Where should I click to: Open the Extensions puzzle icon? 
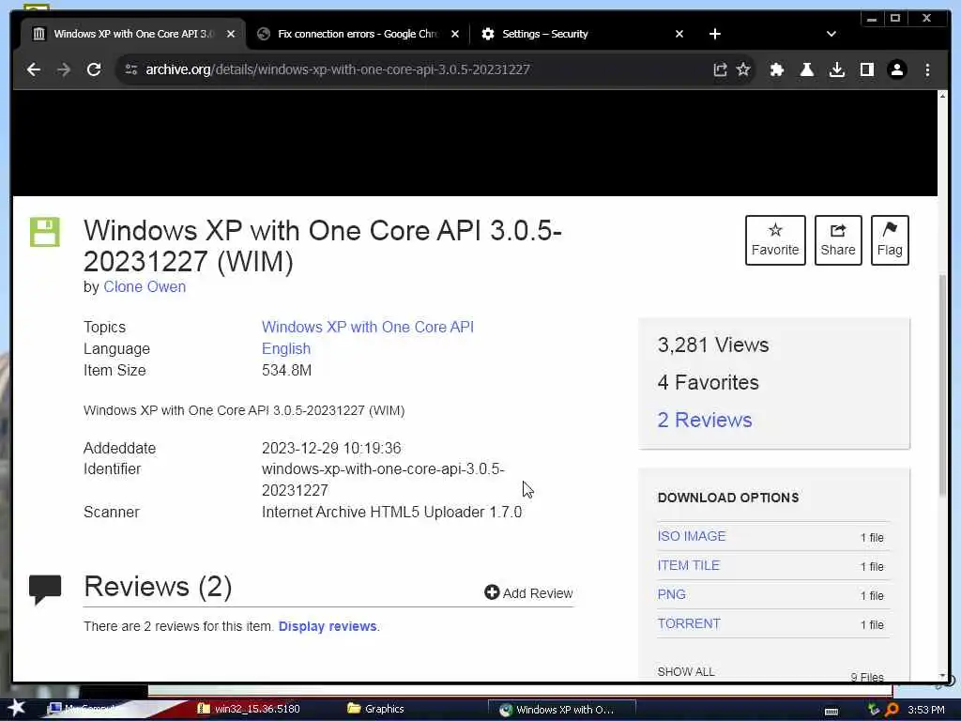point(777,69)
